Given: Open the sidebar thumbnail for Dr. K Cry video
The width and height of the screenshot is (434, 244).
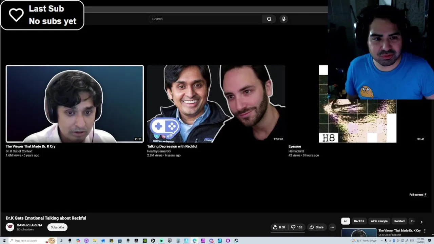Looking at the screenshot, I should 359,233.
